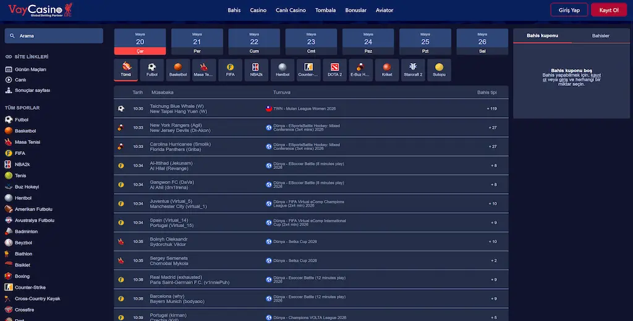Filter matches by FIFA icon
The width and height of the screenshot is (633, 321).
pyautogui.click(x=230, y=70)
